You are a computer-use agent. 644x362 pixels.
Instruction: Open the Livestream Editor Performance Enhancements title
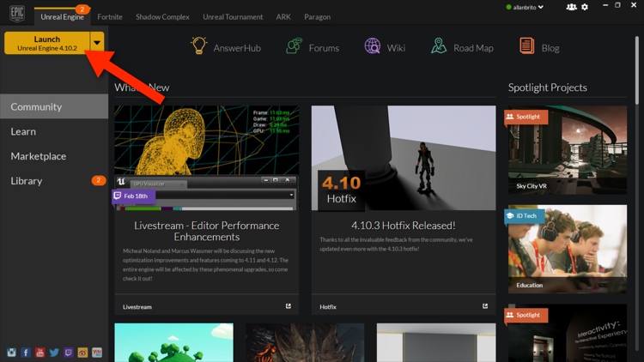207,231
